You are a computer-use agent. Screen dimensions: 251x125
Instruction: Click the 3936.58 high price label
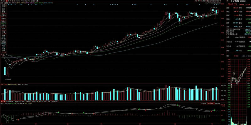[215, 8]
